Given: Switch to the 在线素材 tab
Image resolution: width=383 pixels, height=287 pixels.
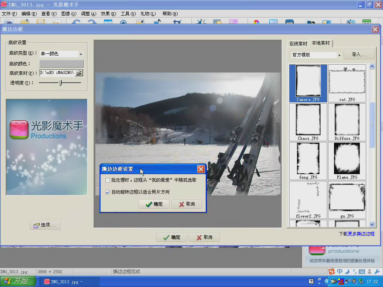Looking at the screenshot, I should coord(298,44).
